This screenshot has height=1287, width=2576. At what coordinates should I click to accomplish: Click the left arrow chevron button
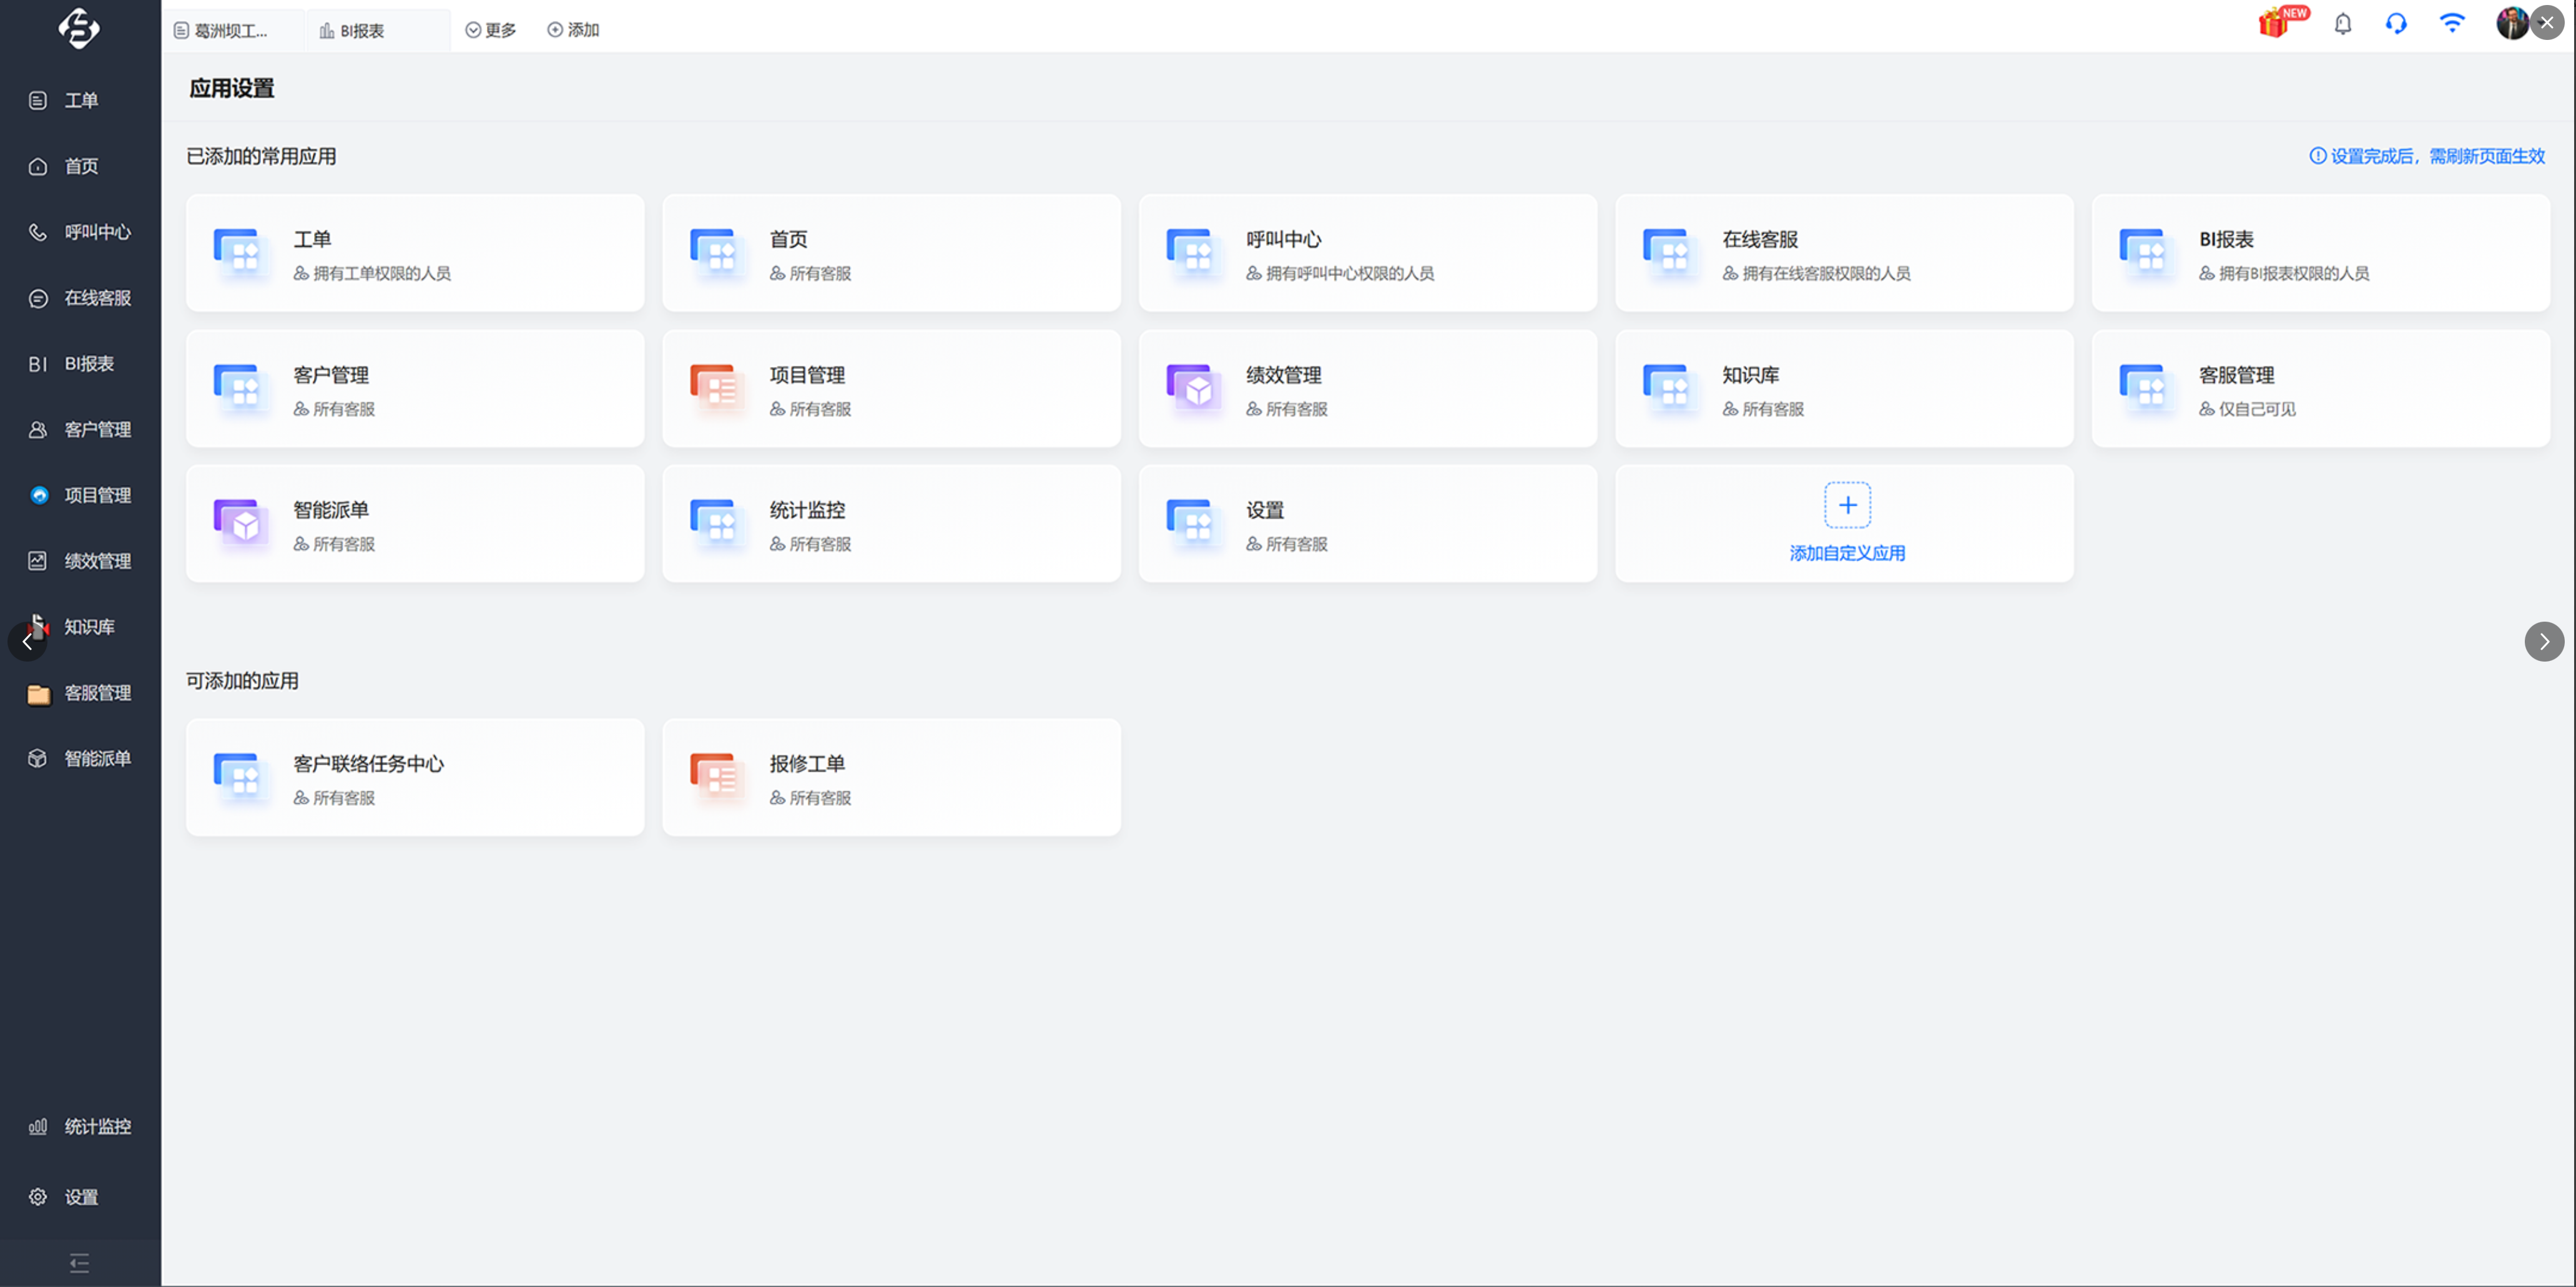(x=27, y=642)
